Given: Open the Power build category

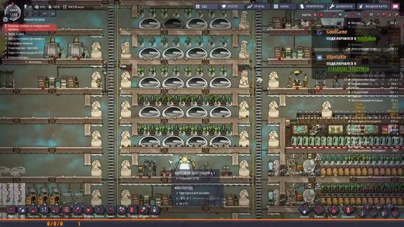Looking at the screenshot, I should (x=33, y=211).
